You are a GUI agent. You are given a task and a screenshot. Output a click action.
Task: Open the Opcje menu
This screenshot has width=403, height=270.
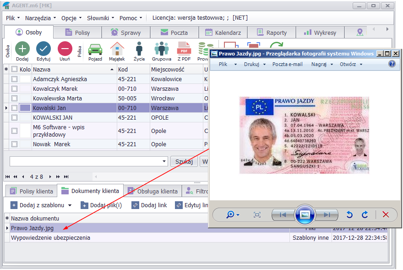click(x=71, y=18)
